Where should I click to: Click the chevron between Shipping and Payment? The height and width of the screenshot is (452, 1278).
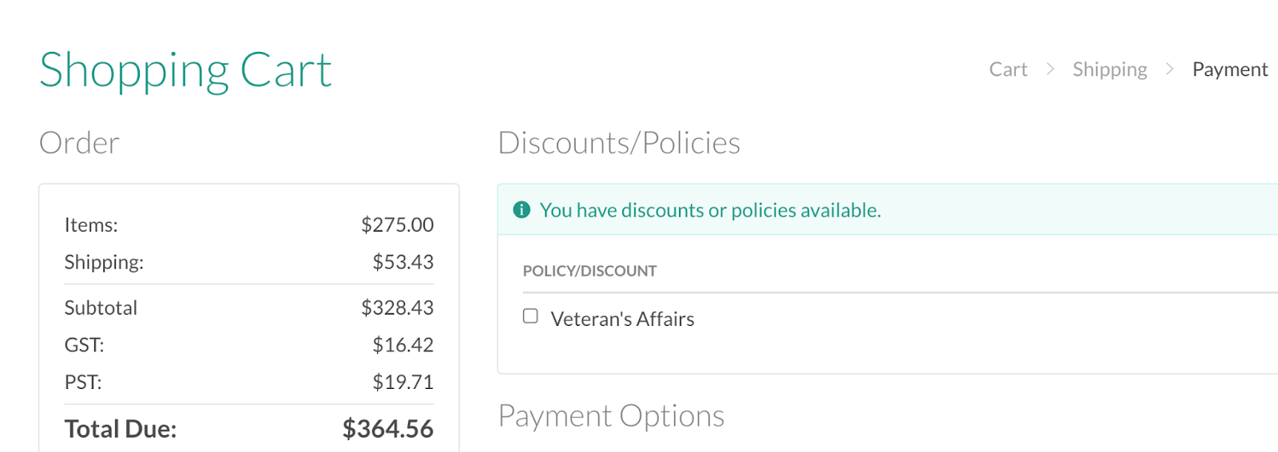point(1169,69)
